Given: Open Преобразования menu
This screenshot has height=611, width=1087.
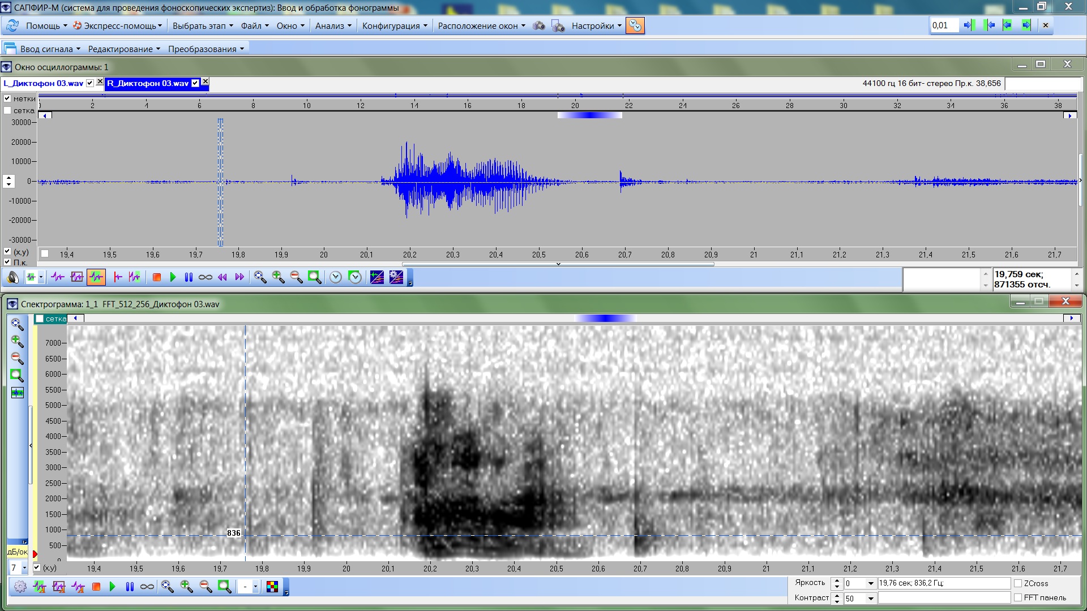Looking at the screenshot, I should [x=206, y=49].
